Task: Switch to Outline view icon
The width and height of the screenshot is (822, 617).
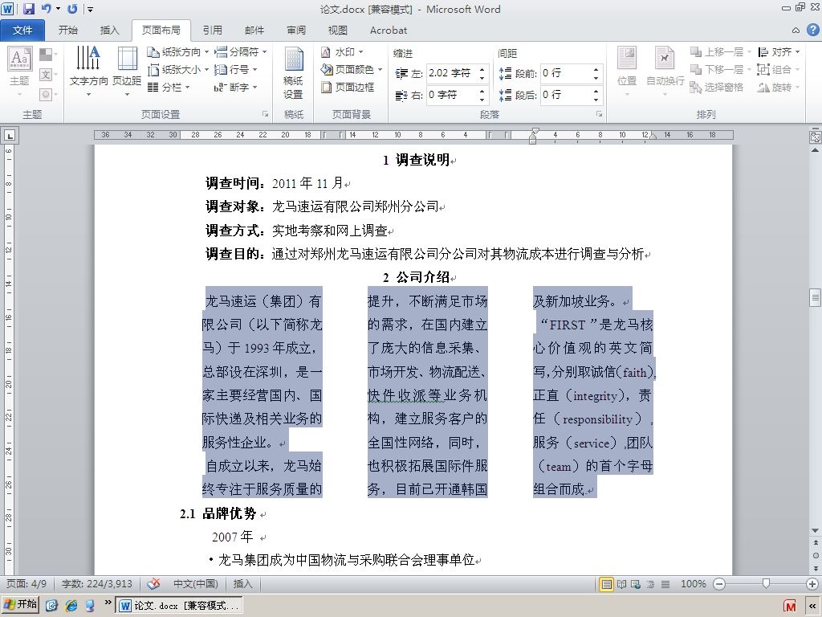Action: point(650,584)
